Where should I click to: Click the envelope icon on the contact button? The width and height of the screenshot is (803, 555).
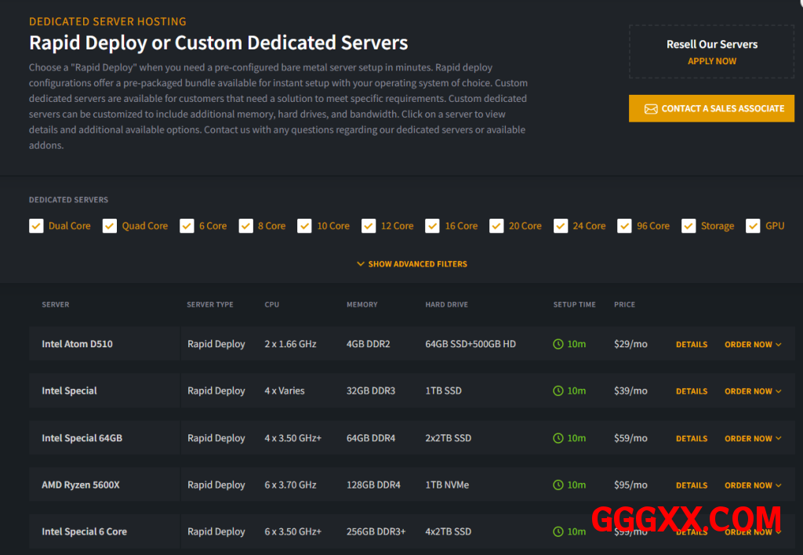pos(650,109)
